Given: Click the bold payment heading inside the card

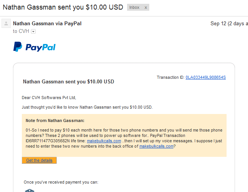Looking at the screenshot, I should tap(69, 81).
